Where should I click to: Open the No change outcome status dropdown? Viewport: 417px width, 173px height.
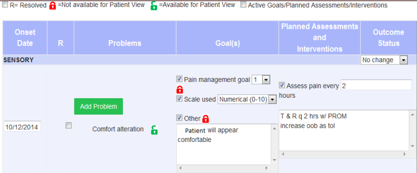384,60
